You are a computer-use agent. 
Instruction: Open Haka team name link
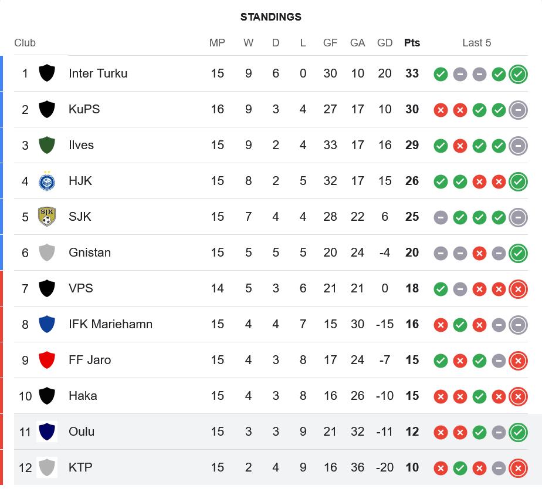click(x=83, y=396)
